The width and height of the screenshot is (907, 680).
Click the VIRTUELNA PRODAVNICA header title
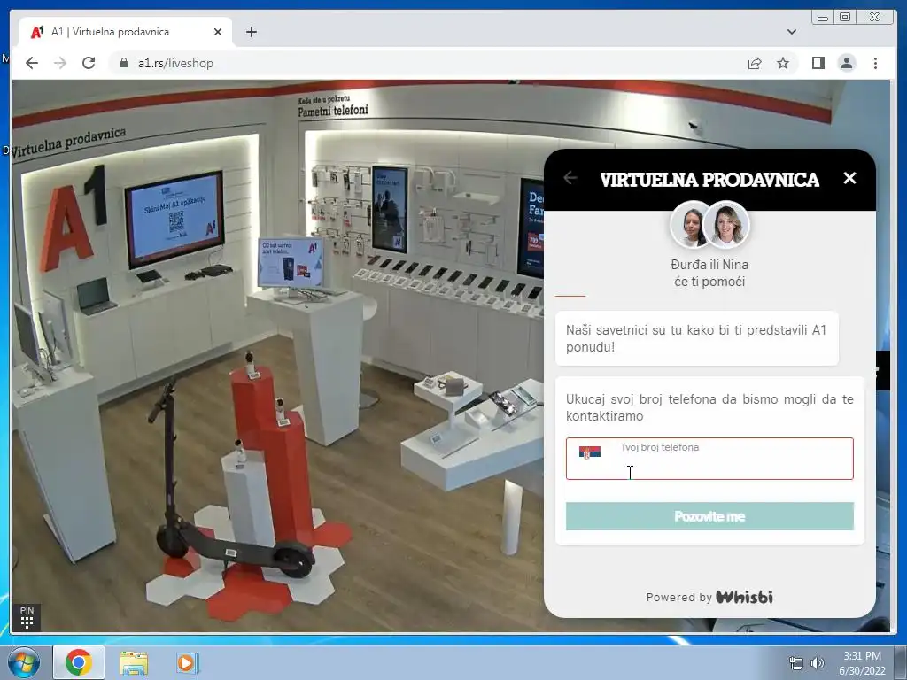709,179
